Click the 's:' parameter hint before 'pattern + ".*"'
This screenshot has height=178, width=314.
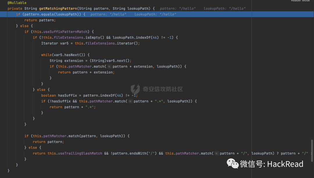(130, 101)
